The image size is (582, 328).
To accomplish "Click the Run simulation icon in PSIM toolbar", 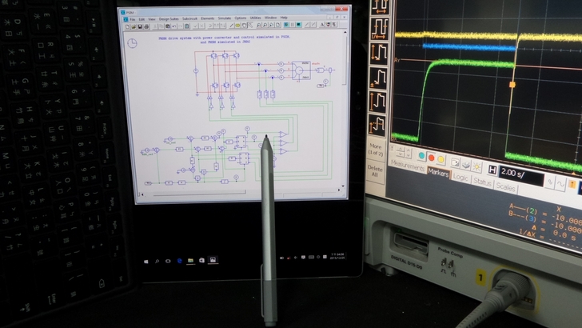I will click(286, 25).
